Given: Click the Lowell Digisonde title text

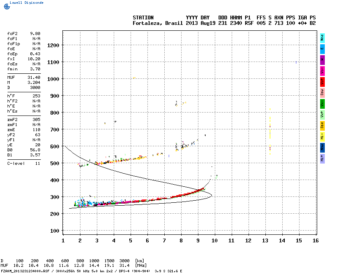Looking at the screenshot, I should click(x=27, y=3).
